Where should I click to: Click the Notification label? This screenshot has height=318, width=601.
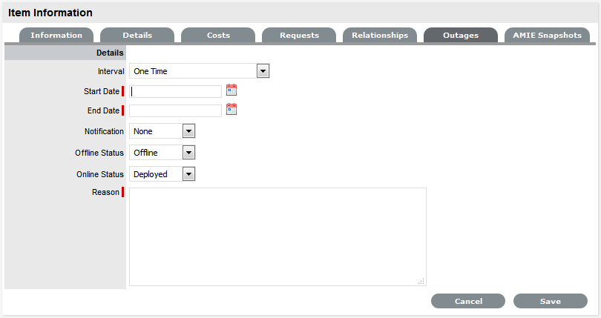coord(105,131)
